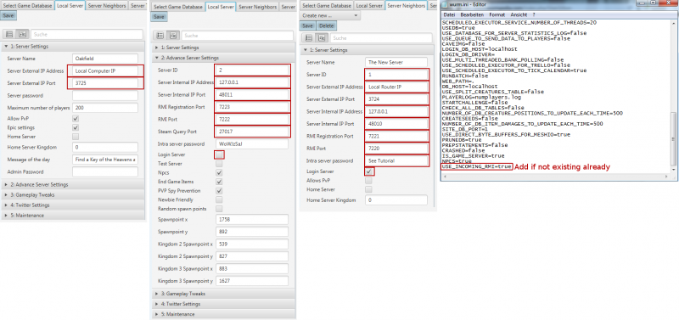This screenshot has width=679, height=320.
Task: Click category view icon in Oakfield panel
Action: [23, 34]
